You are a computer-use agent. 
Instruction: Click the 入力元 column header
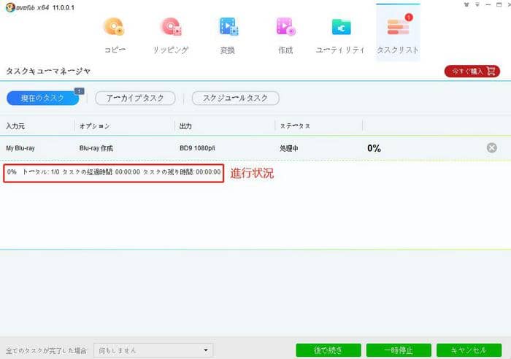click(x=16, y=126)
